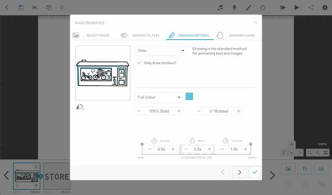Fit canvas to screen icon
332x195 pixels.
[x=325, y=153]
